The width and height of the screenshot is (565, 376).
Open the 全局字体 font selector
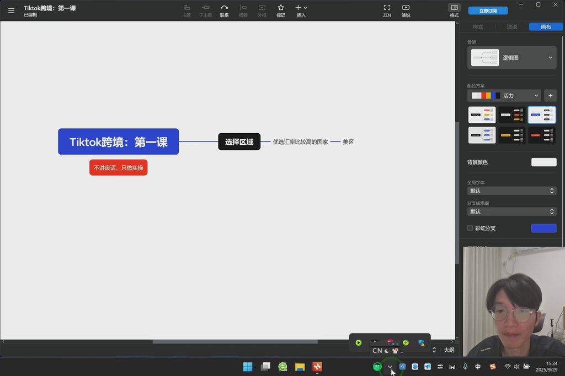pyautogui.click(x=511, y=190)
